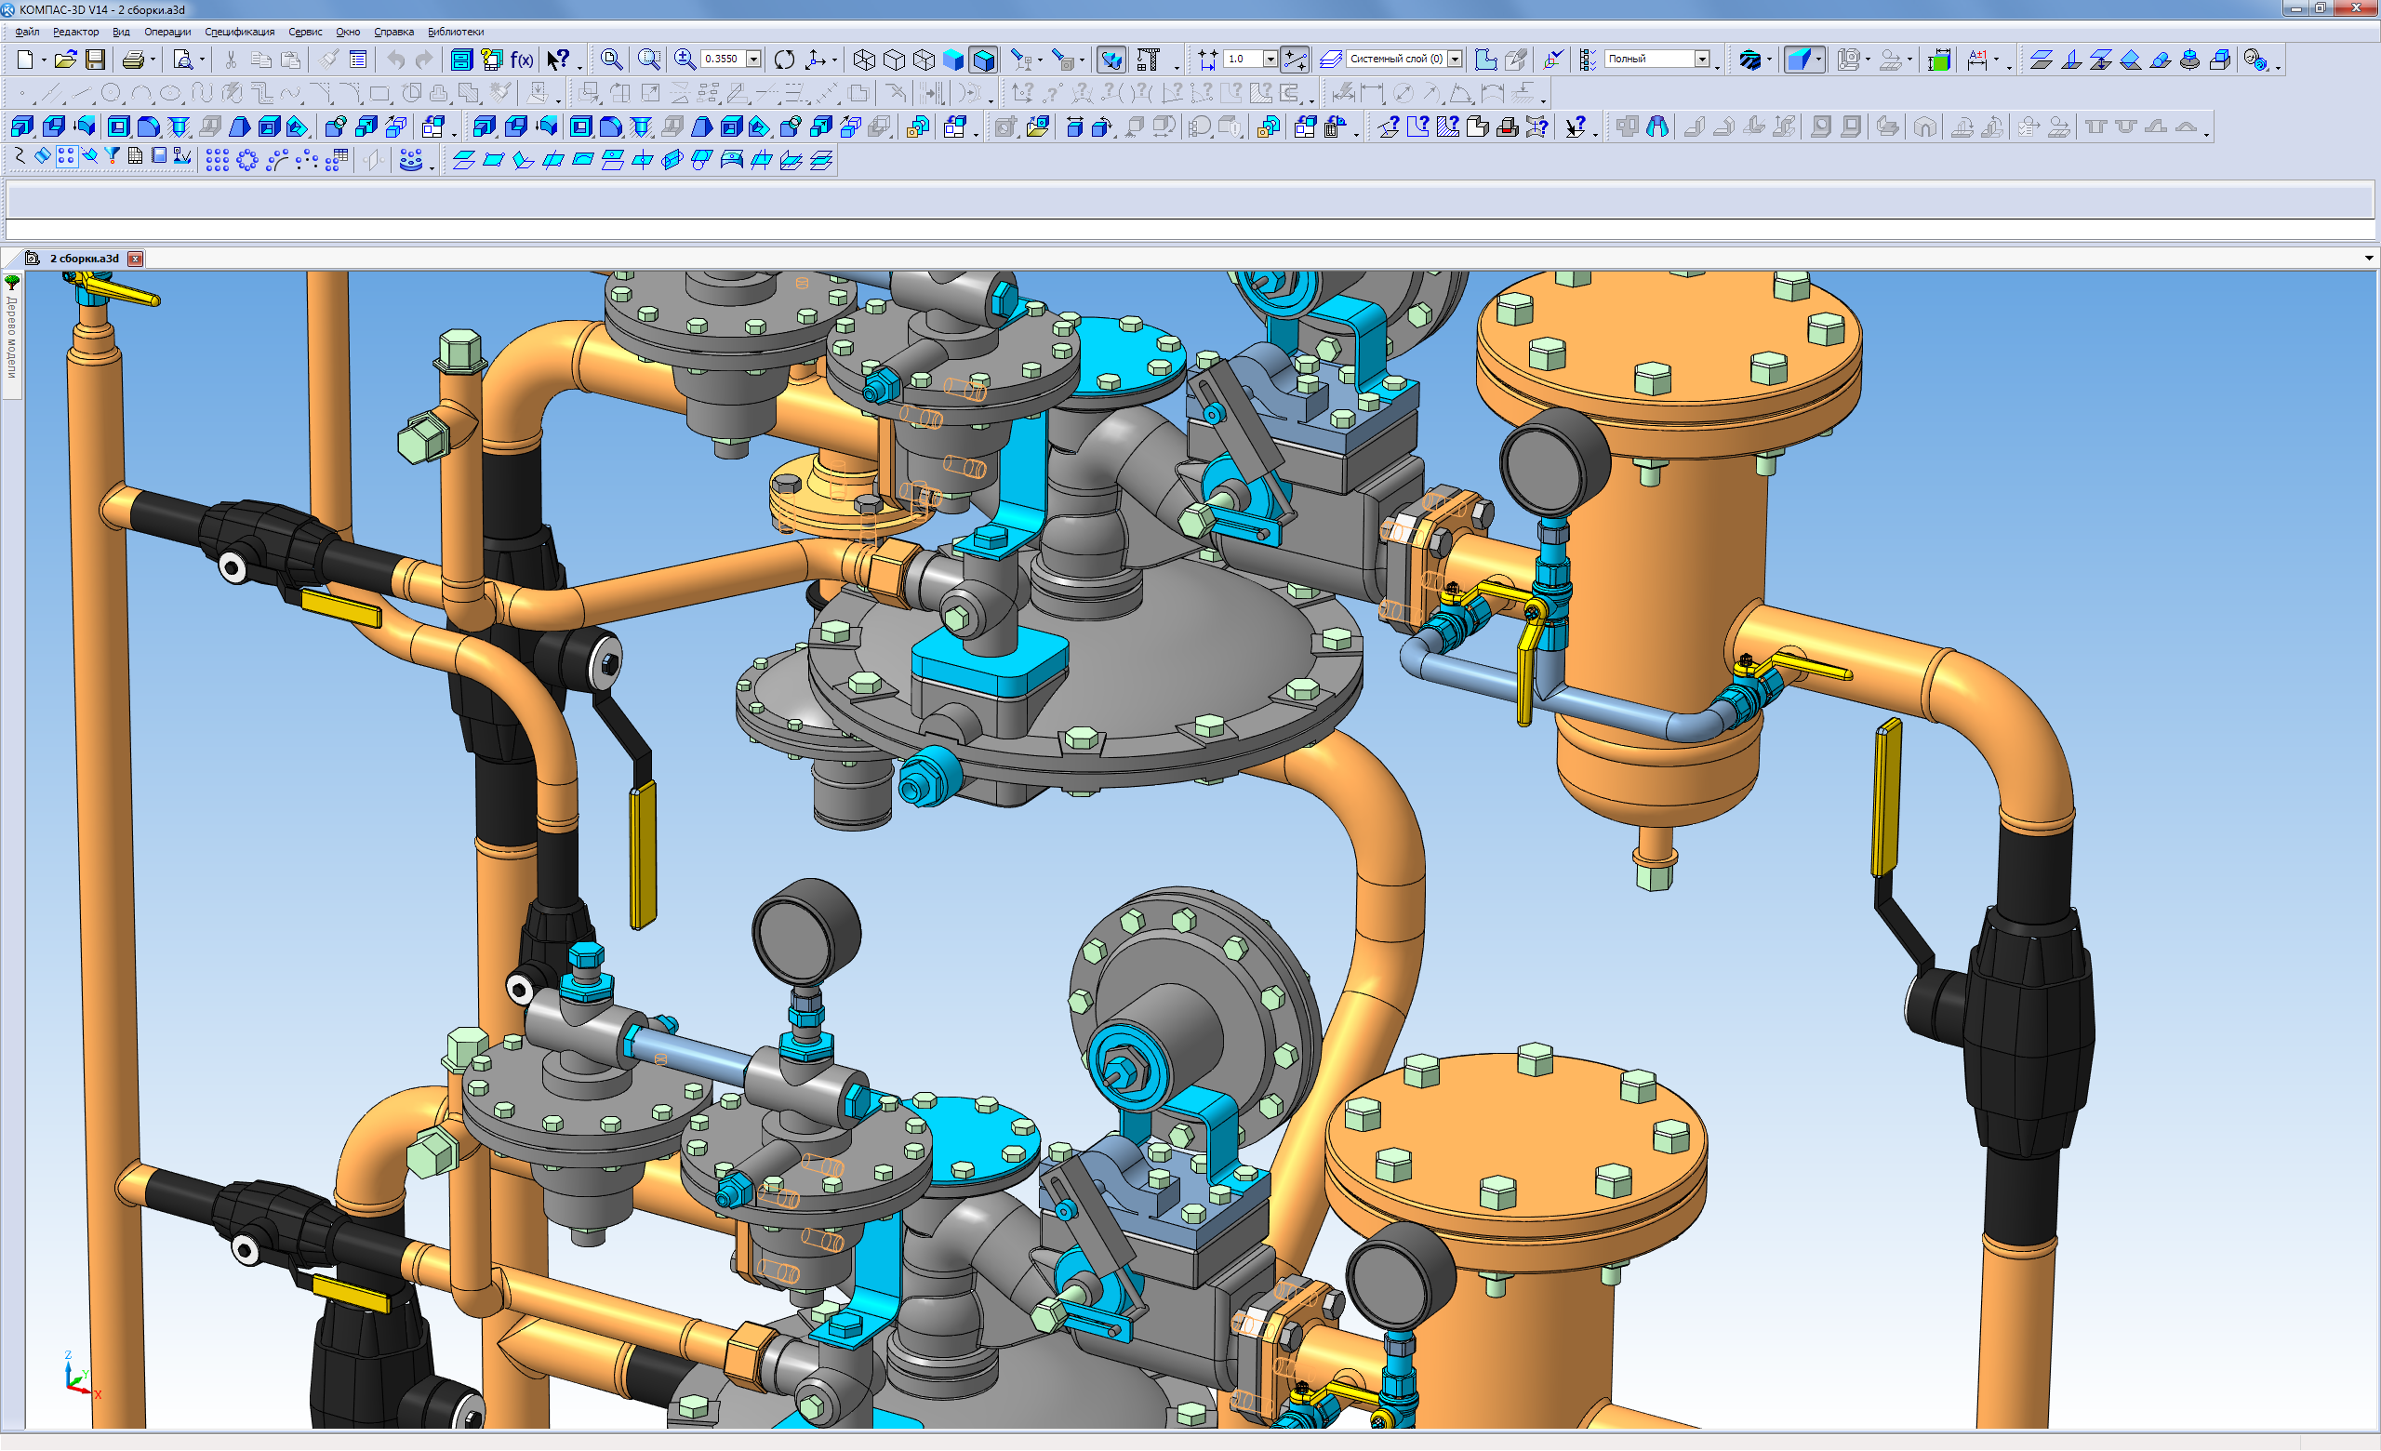Open the zoom scale 0.3550 dropdown
2381x1451 pixels.
point(753,60)
